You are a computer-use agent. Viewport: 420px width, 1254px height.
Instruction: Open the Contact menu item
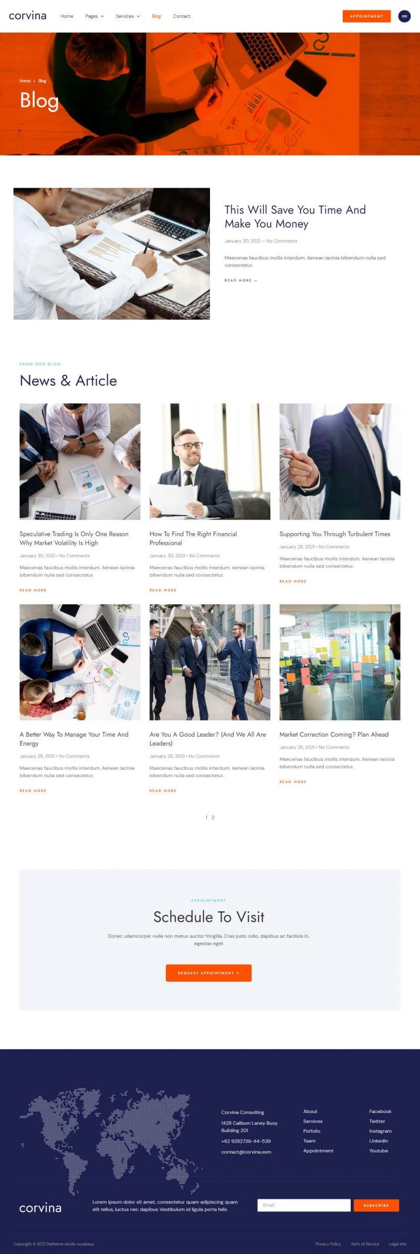(x=182, y=16)
